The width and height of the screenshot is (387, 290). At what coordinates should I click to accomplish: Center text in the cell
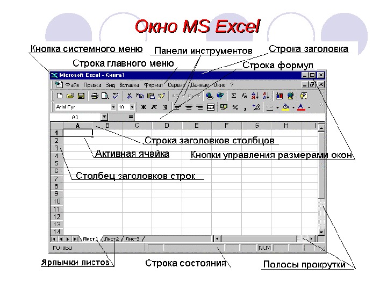point(189,107)
